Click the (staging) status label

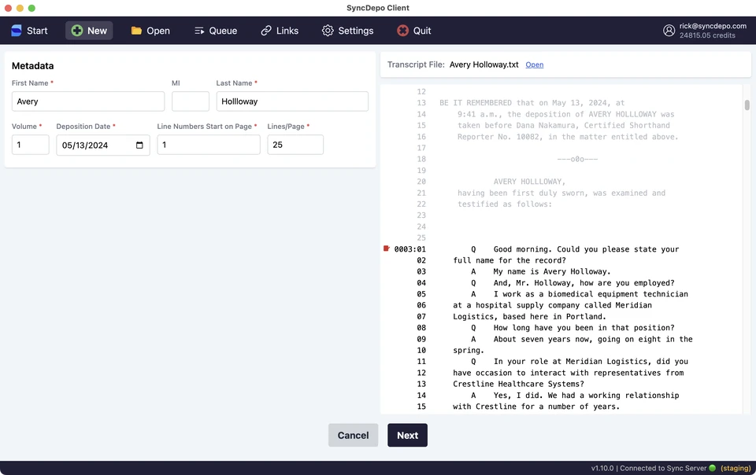(x=736, y=468)
